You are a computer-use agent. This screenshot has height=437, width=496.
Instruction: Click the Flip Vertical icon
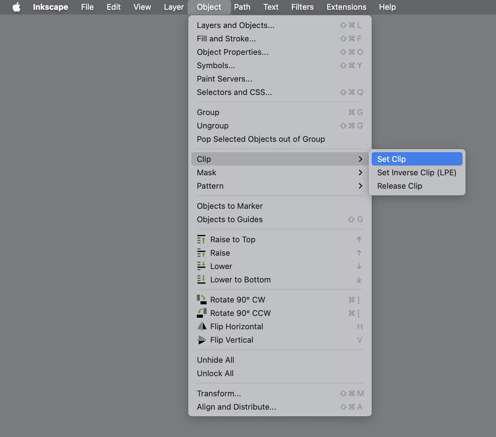[201, 340]
